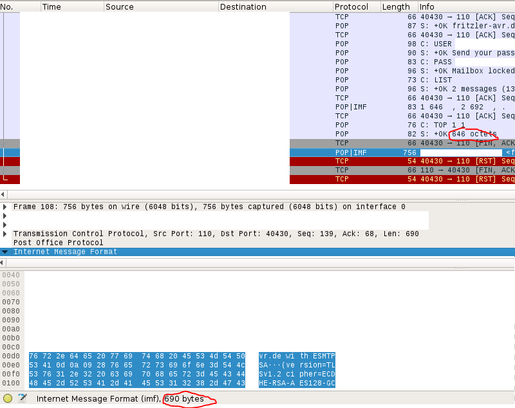Sort packets by Length column header
The width and height of the screenshot is (515, 408).
(399, 6)
